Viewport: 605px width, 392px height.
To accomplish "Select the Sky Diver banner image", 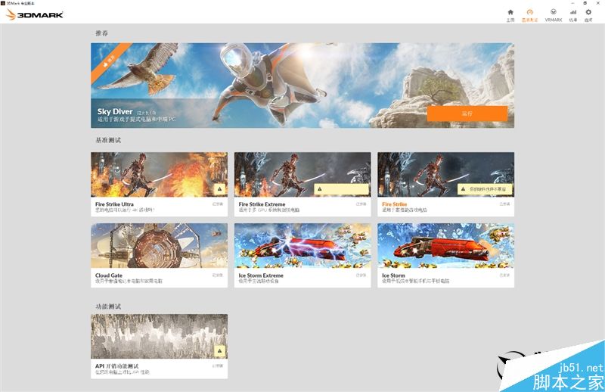I will [x=302, y=86].
